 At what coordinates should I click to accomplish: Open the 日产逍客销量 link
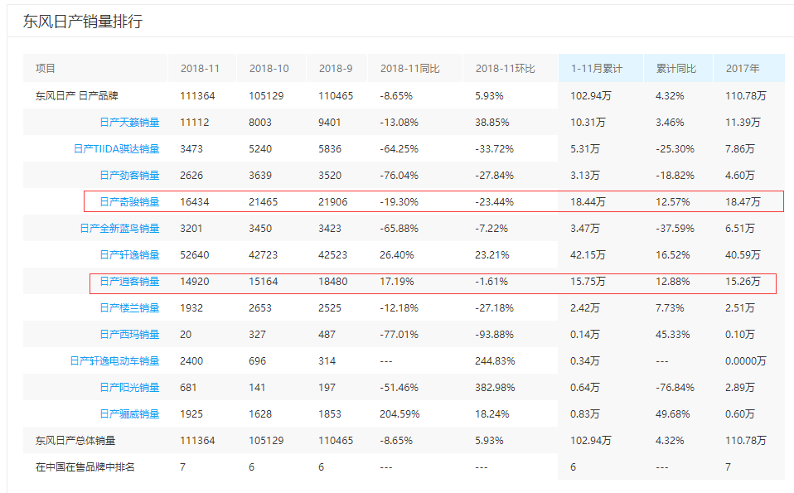129,282
